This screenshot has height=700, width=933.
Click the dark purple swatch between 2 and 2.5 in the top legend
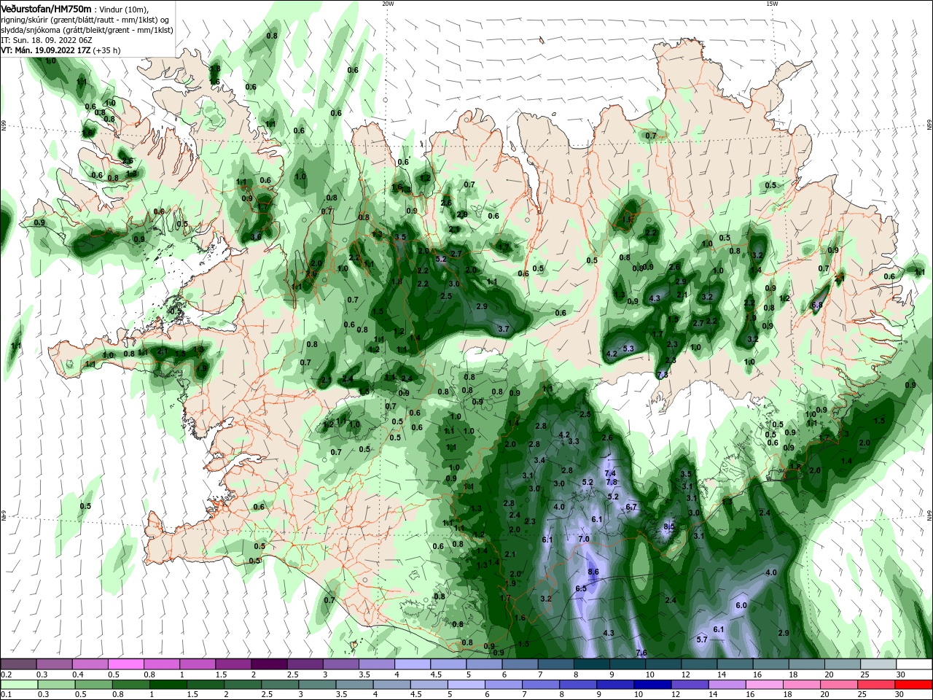pos(269,664)
